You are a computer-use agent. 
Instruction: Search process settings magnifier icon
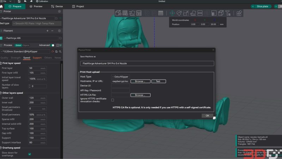pos(60,52)
